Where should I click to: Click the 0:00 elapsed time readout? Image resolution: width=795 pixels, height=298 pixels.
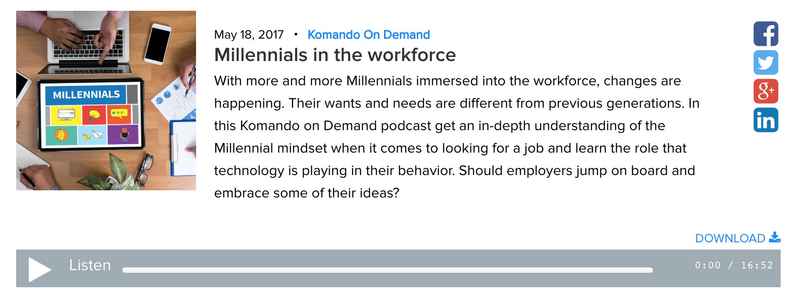(708, 265)
